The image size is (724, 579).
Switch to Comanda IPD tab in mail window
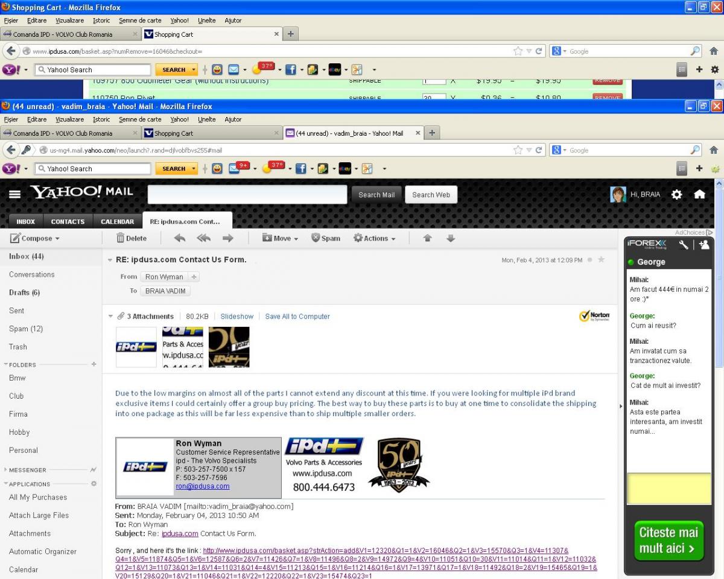70,133
